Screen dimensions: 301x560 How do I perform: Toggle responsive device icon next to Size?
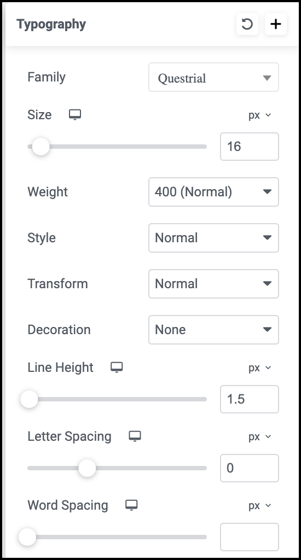tap(75, 115)
